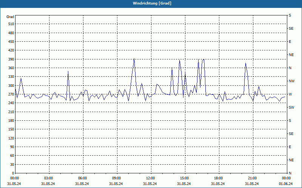This screenshot has width=302, height=188.
Task: Click the 180 y-axis label
Action: [11, 121]
